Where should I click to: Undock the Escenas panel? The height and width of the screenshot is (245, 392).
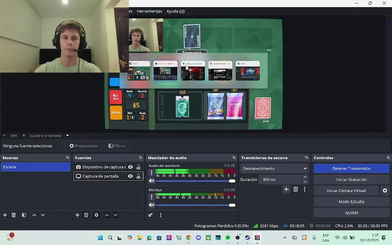[x=67, y=158]
